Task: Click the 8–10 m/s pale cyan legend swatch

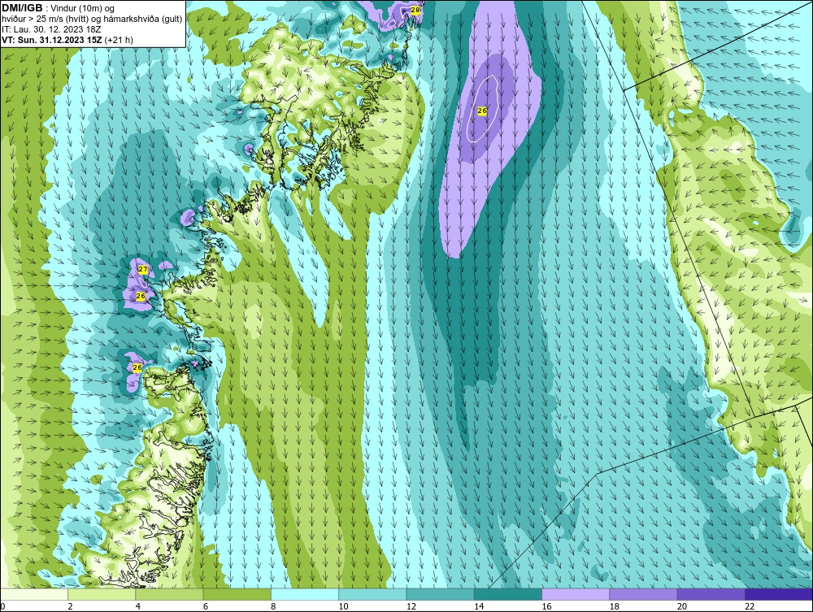Action: point(305,594)
